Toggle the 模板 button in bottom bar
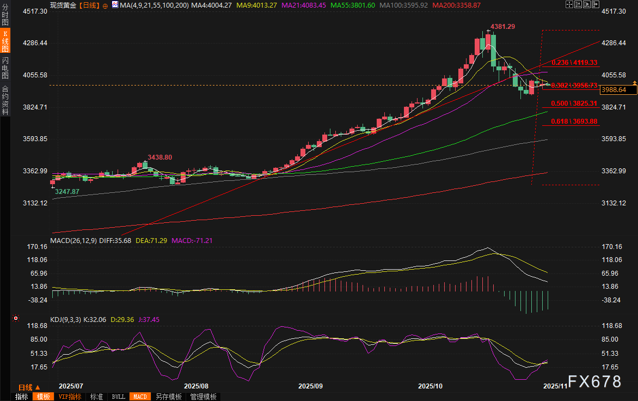 pyautogui.click(x=42, y=397)
